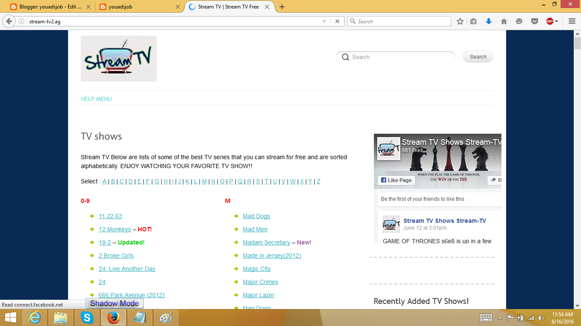Adjust system volume via the speaker control
The height and width of the screenshot is (326, 581).
tap(541, 317)
